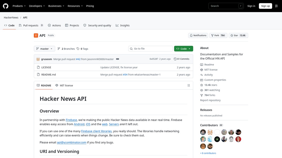The width and height of the screenshot is (282, 158).
Task: Show + 8 contributors
Action: click(208, 153)
